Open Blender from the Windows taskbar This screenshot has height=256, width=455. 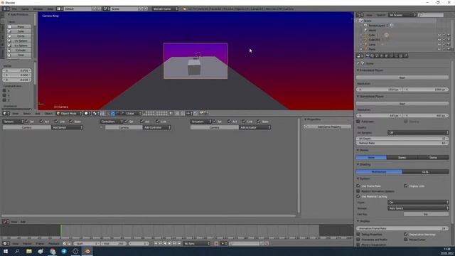(87, 251)
